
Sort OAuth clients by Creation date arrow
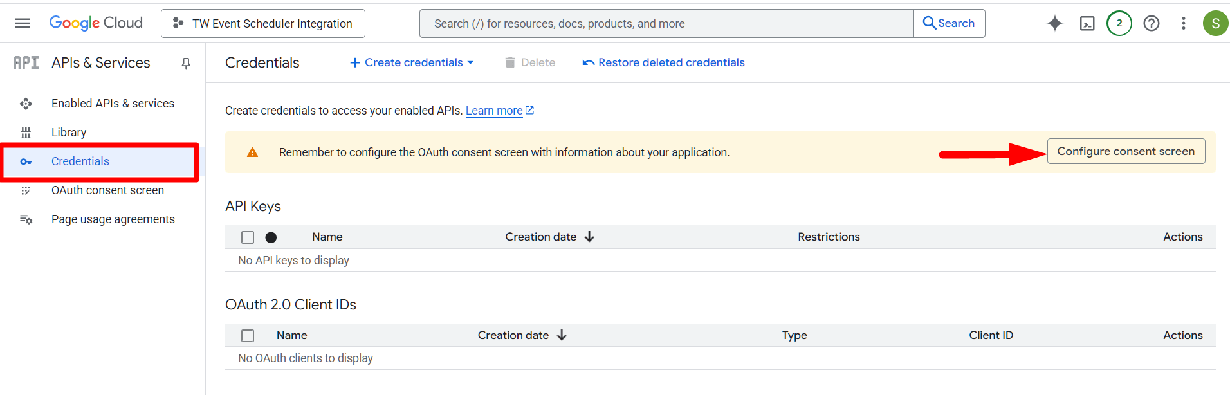click(x=562, y=335)
